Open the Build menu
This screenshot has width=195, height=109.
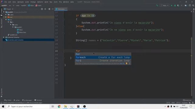(46, 2)
